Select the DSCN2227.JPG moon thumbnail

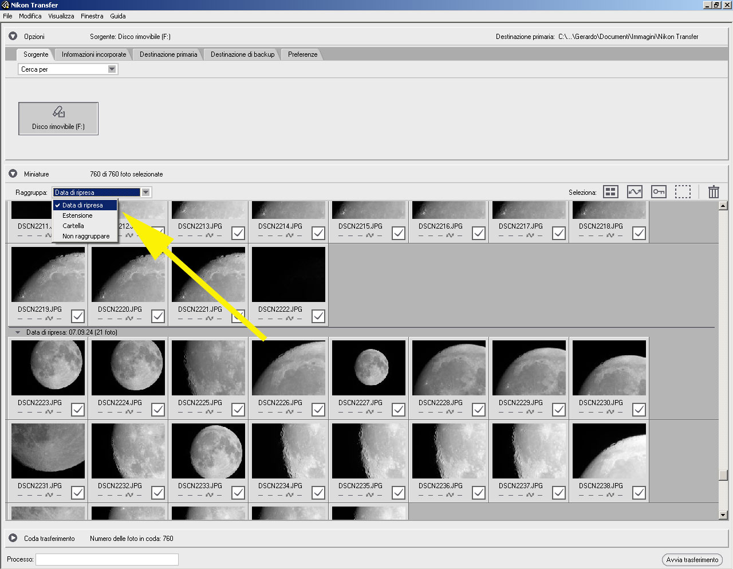[369, 368]
